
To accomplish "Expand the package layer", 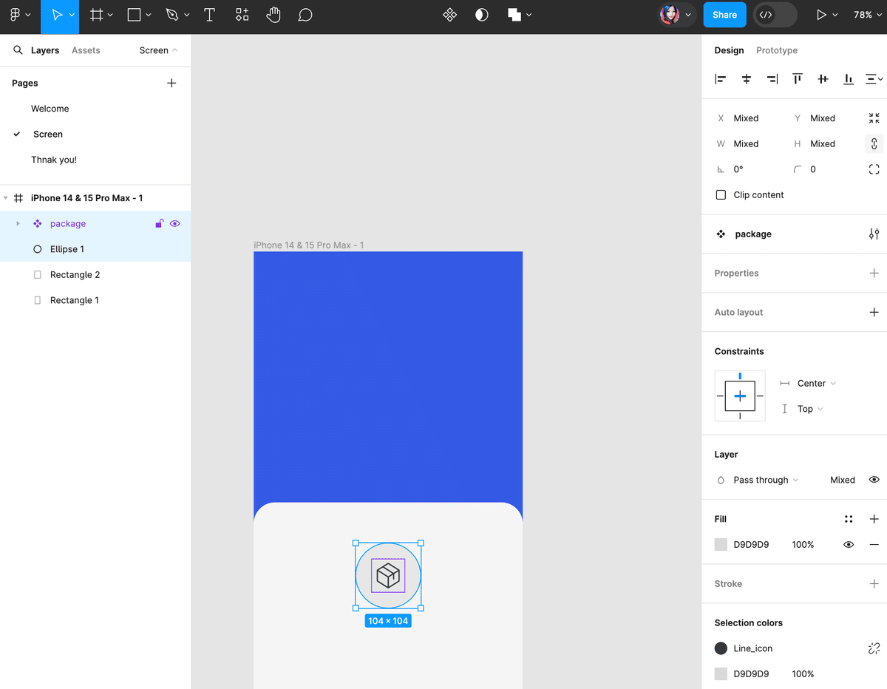I will [18, 223].
